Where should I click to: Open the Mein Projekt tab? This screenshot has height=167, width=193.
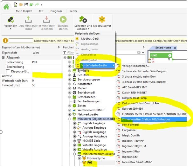tap(24, 11)
